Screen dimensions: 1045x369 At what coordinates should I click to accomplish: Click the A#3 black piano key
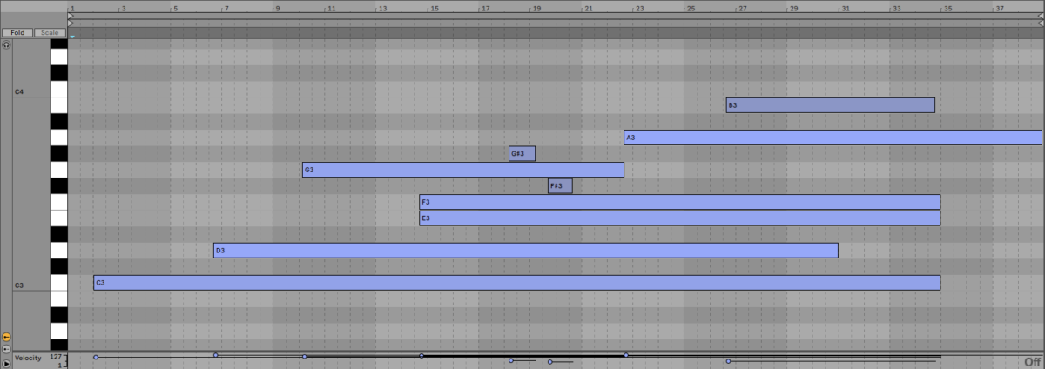pyautogui.click(x=58, y=122)
